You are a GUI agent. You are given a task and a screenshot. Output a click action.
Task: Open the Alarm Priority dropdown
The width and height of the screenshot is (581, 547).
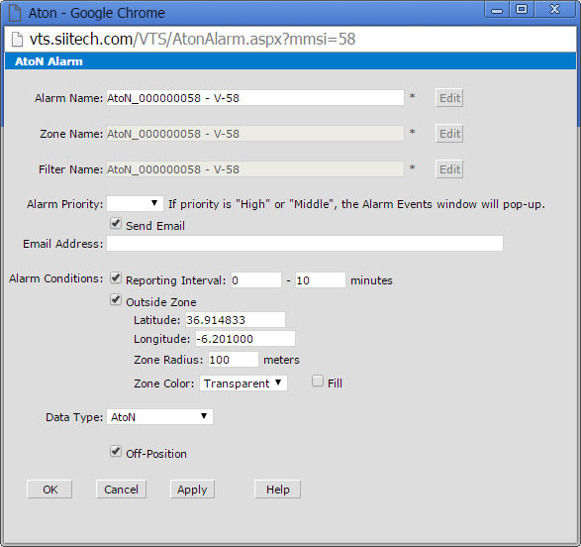click(135, 203)
